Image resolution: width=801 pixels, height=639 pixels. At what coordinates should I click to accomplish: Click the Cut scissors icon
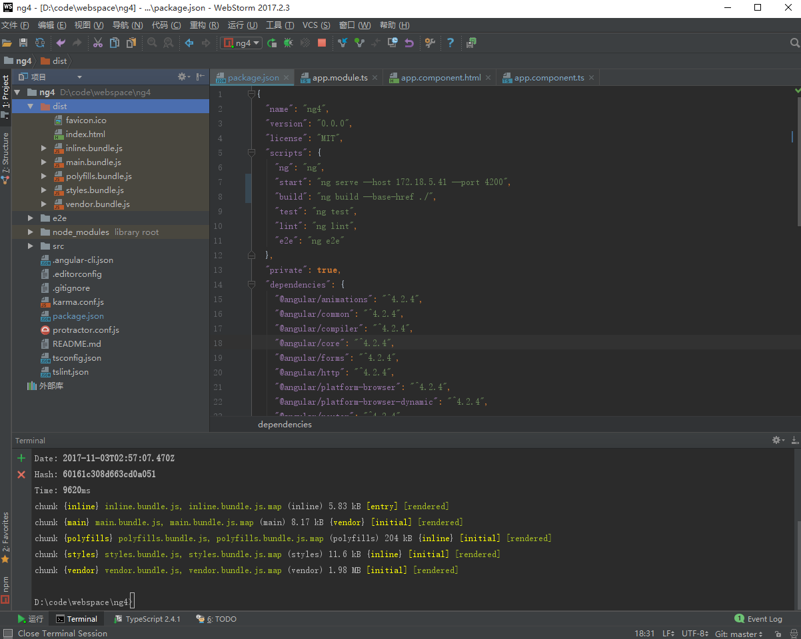pos(98,43)
